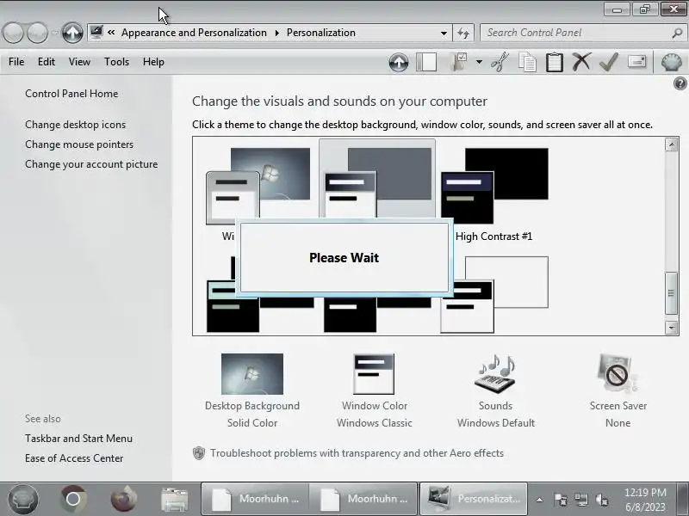Click the magnifier search icon
Viewport: 689px width, 516px height.
pyautogui.click(x=677, y=33)
